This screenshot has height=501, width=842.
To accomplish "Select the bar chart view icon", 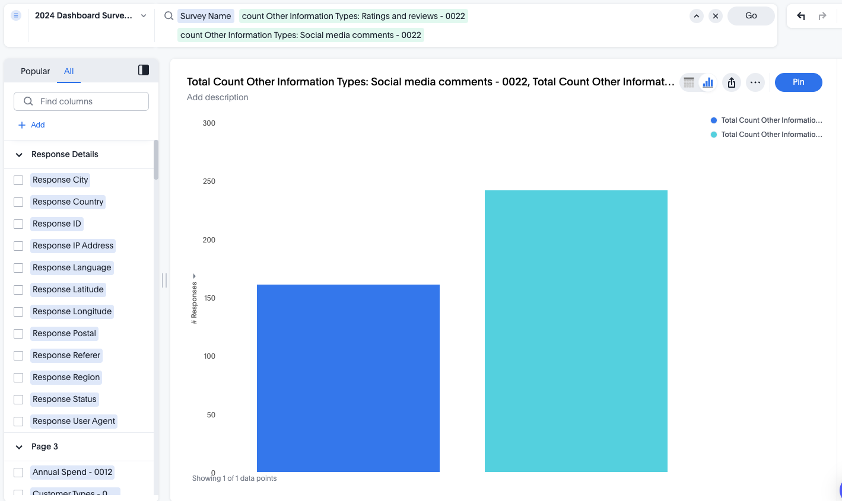I will pyautogui.click(x=708, y=82).
